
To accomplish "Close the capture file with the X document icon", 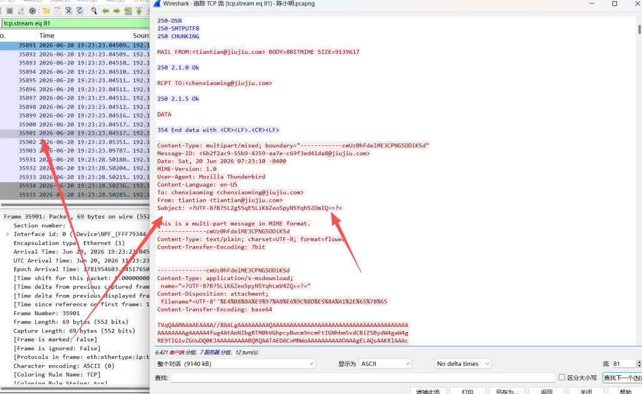I will coord(69,11).
